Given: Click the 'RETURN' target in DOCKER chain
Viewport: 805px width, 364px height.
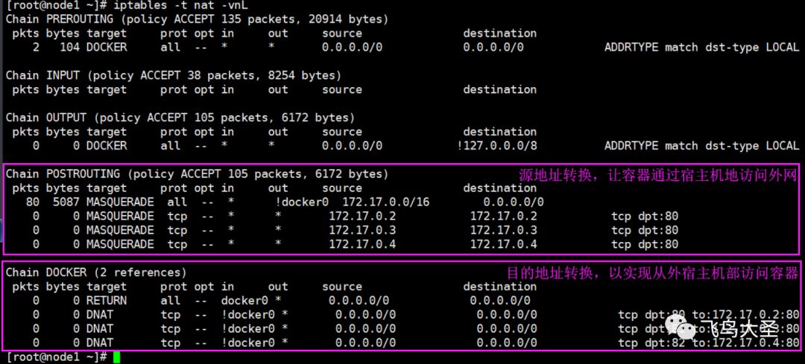Looking at the screenshot, I should 107,301.
